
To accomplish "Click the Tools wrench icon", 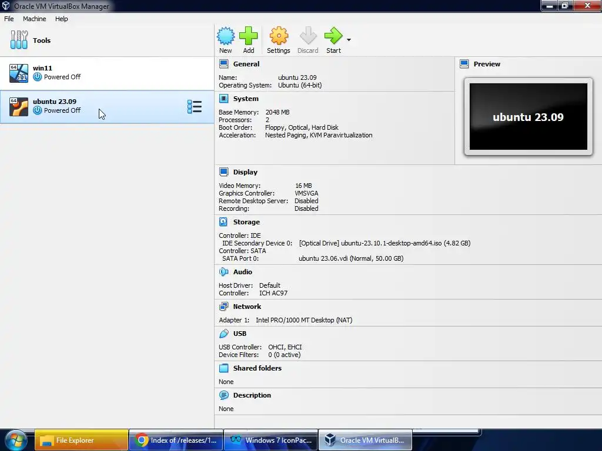I will [x=19, y=40].
